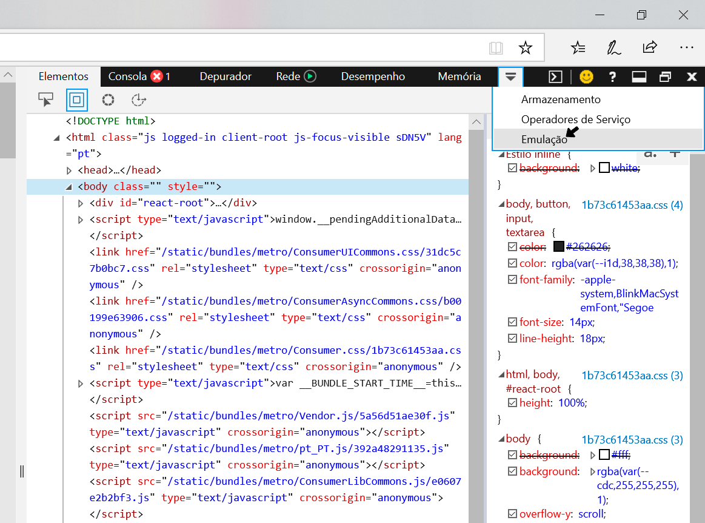Click the green play icon beside Rede
Image resolution: width=705 pixels, height=523 pixels.
click(310, 76)
